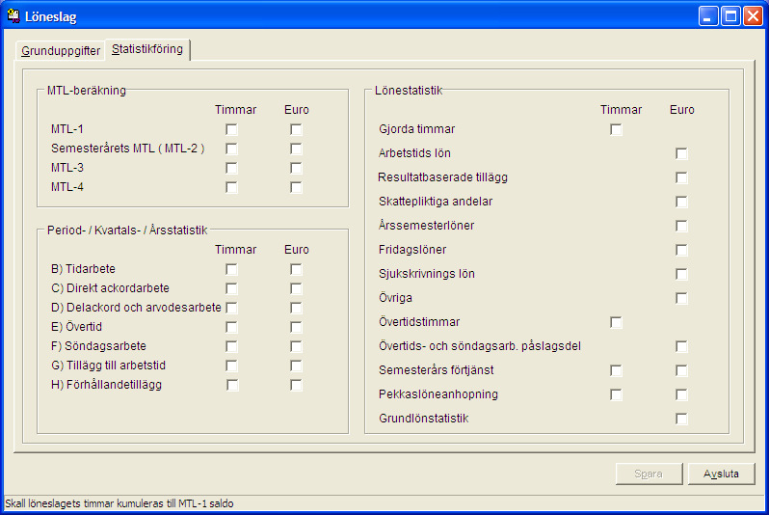The height and width of the screenshot is (515, 769).
Task: Maximize the Löneslag window
Action: (730, 16)
